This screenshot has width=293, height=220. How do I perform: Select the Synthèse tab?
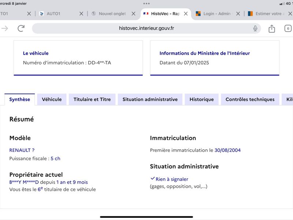(x=20, y=99)
